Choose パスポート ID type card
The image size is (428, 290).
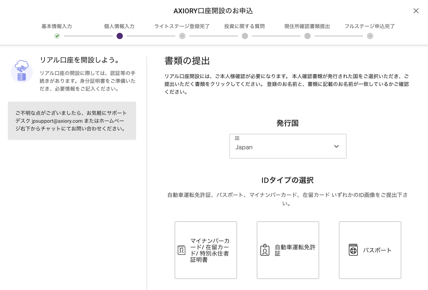(370, 250)
